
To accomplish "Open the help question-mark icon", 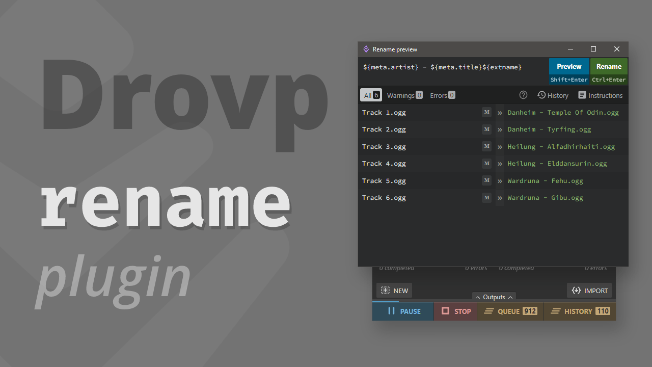I will tap(523, 95).
